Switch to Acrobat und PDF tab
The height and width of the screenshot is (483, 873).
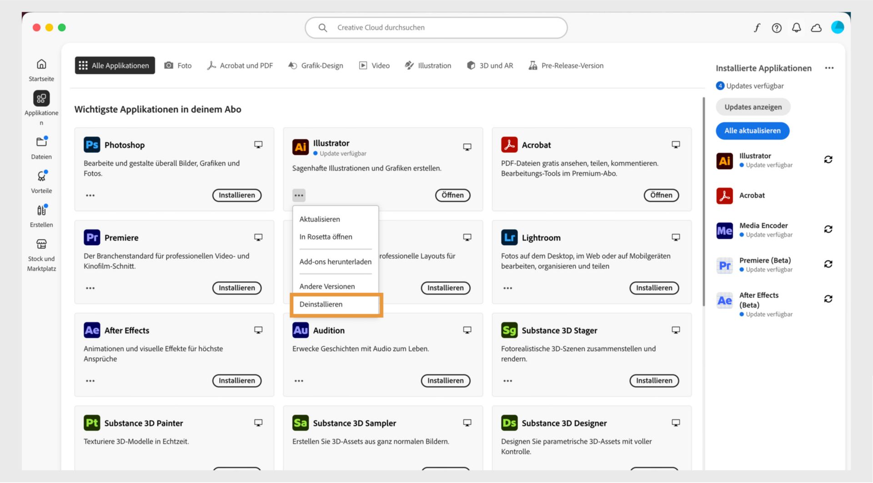240,65
